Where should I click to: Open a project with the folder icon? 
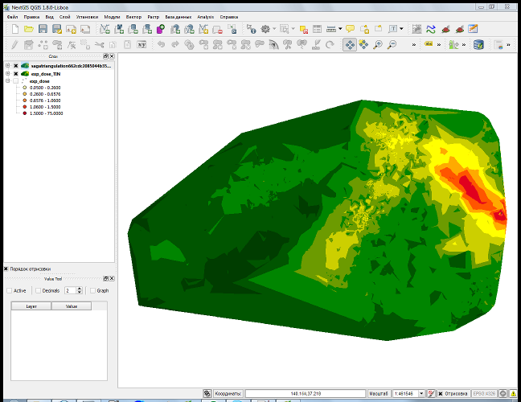click(27, 28)
